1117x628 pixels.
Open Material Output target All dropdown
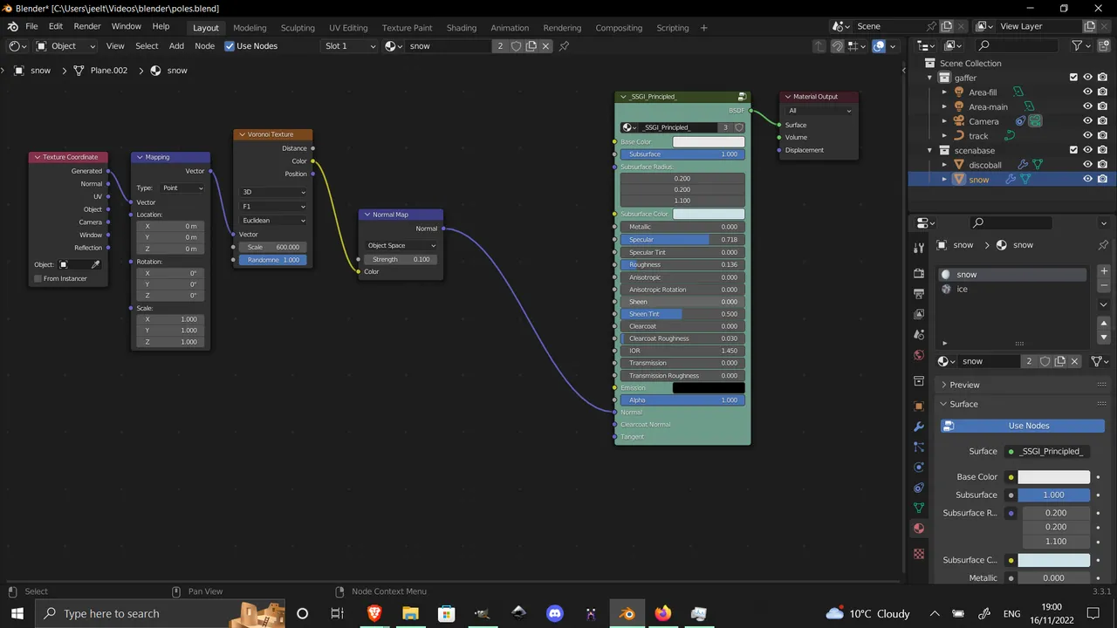[819, 111]
